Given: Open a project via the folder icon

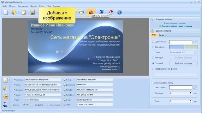Looking at the screenshot, I should point(14,12).
